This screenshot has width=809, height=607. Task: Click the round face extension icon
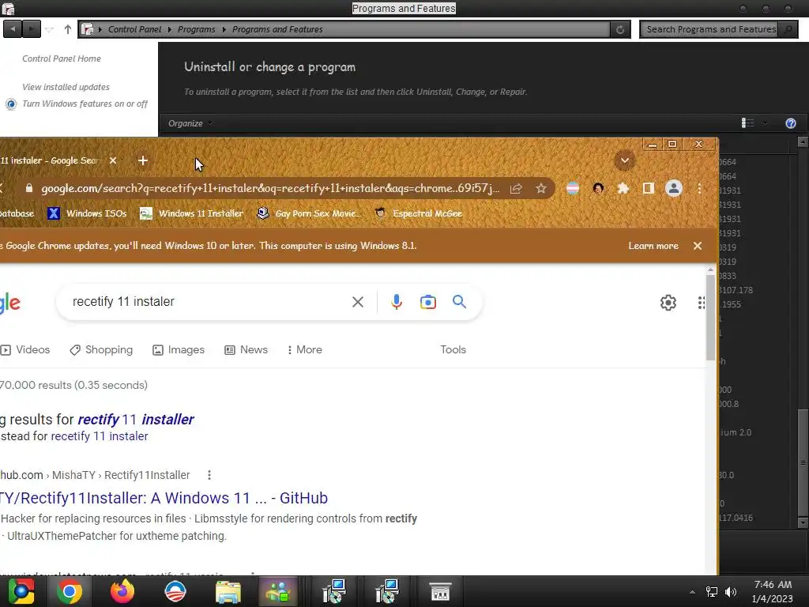(598, 188)
